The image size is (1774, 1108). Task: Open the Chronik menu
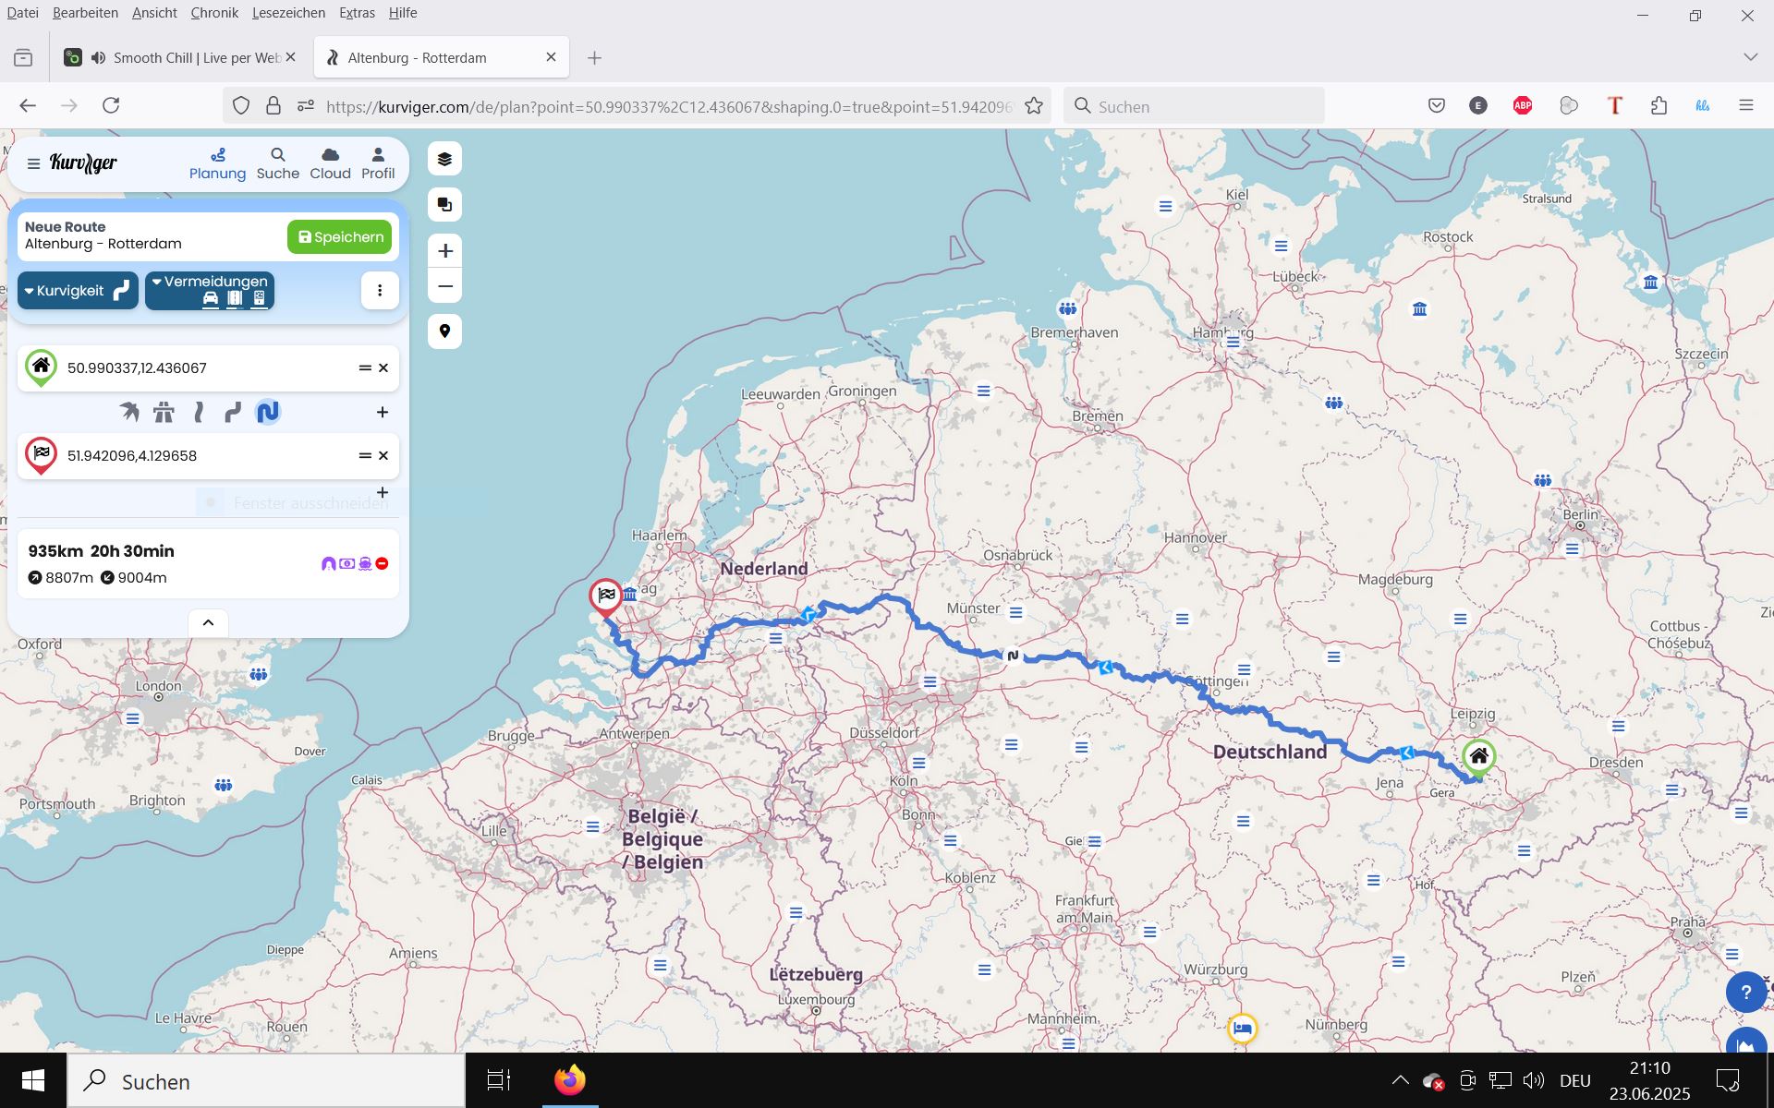pyautogui.click(x=214, y=13)
